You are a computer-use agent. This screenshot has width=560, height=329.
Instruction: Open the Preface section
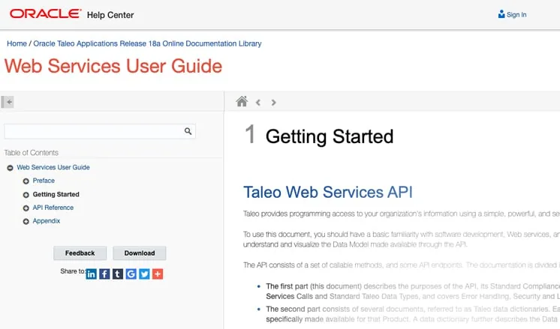point(44,181)
